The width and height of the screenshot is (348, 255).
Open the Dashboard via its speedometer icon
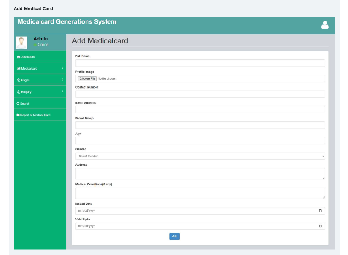(x=18, y=56)
